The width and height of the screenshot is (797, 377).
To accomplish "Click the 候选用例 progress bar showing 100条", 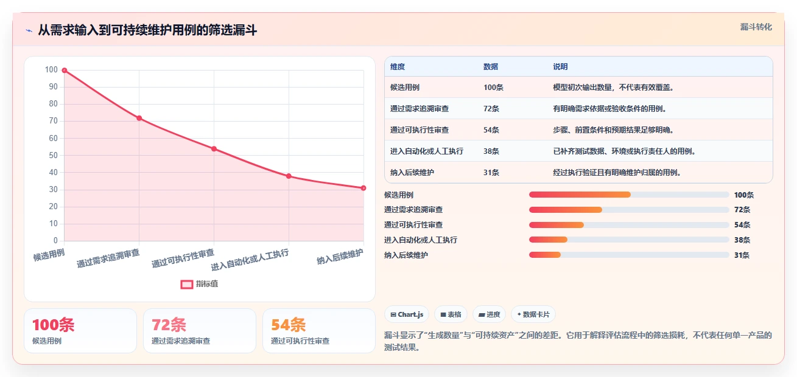I will (x=629, y=195).
